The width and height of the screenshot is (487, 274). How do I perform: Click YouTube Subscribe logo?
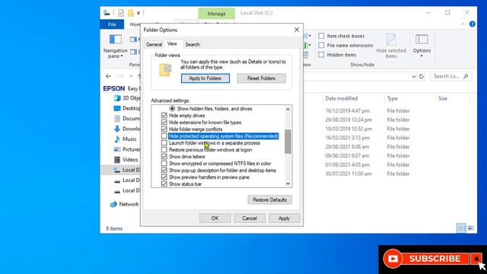point(393,259)
